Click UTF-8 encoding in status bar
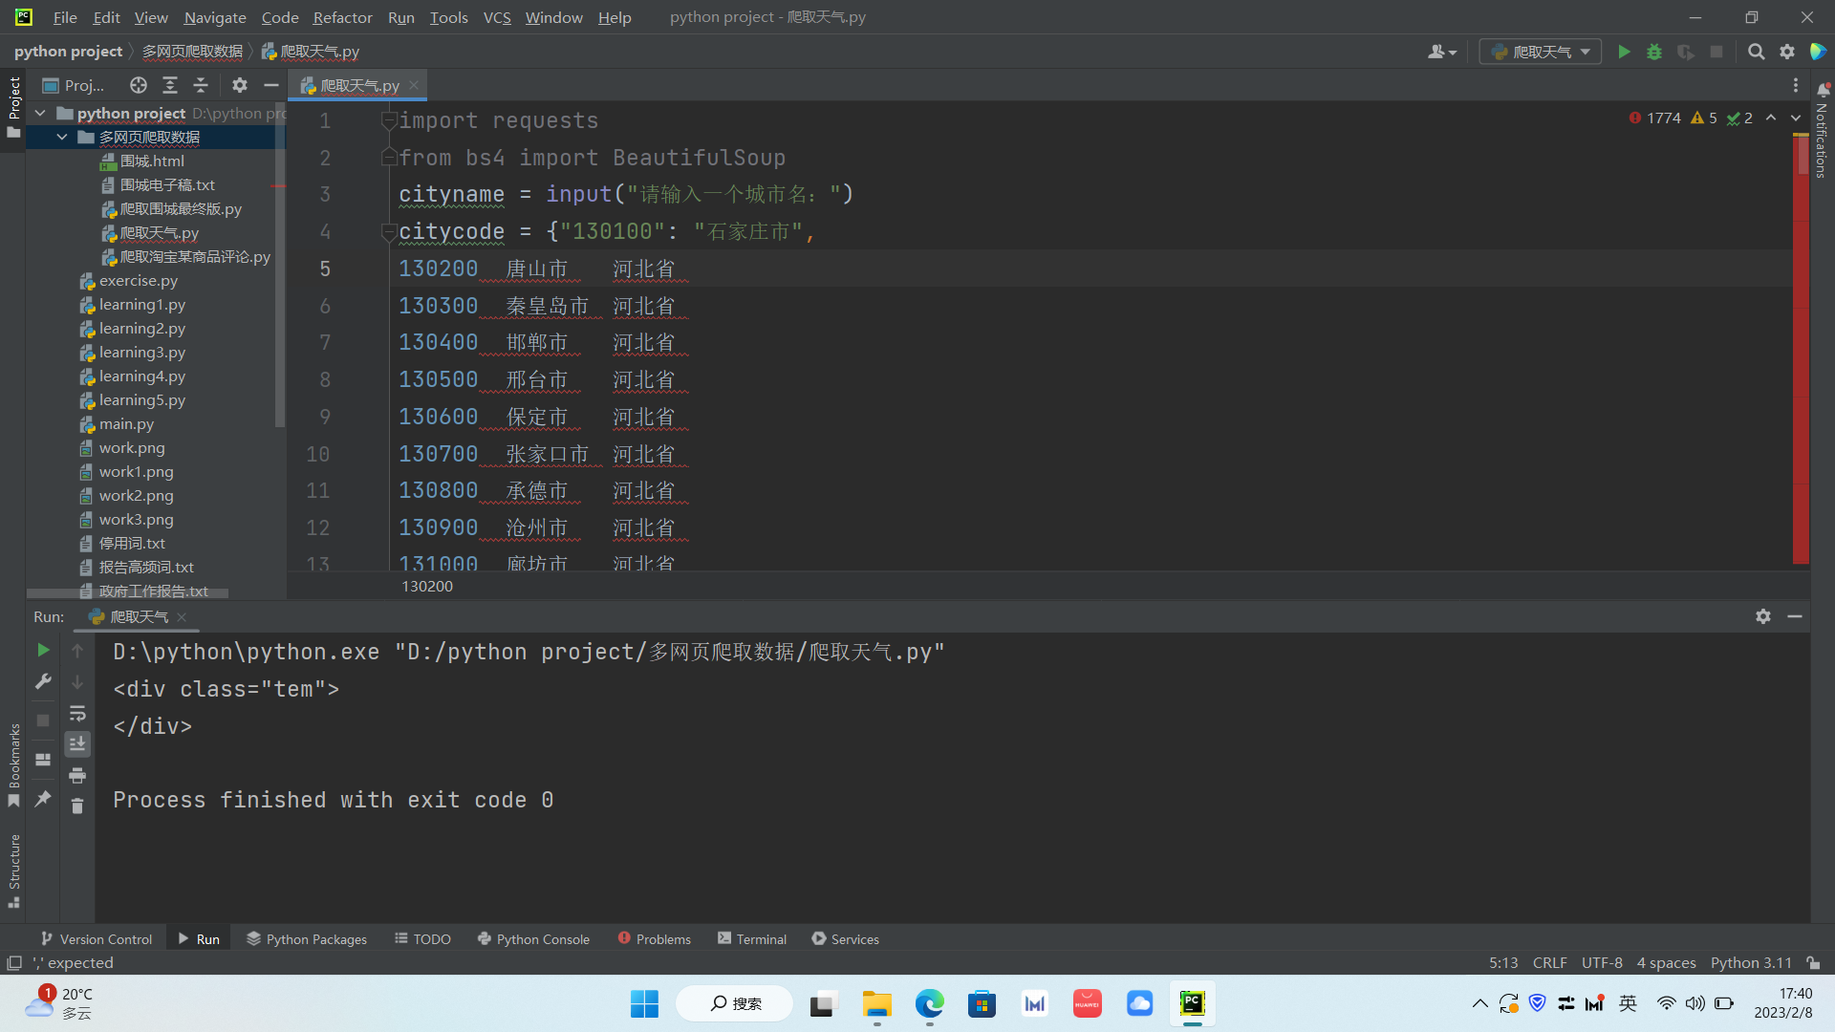 1602,962
